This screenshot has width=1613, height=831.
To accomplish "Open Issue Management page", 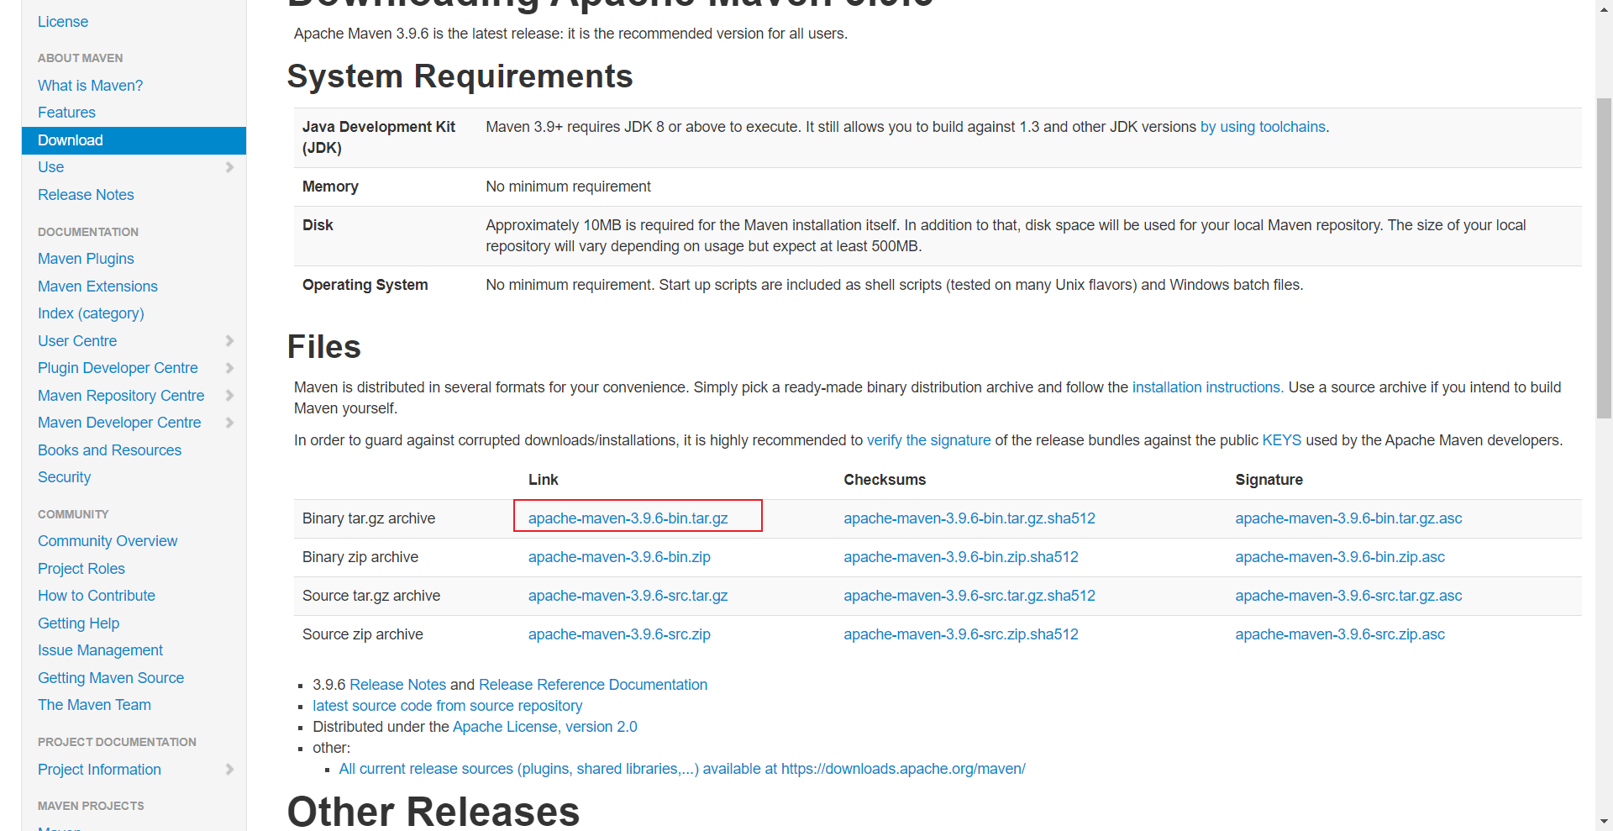I will click(100, 650).
